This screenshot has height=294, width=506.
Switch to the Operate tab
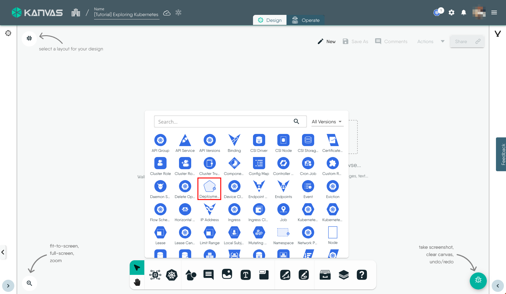tap(306, 20)
